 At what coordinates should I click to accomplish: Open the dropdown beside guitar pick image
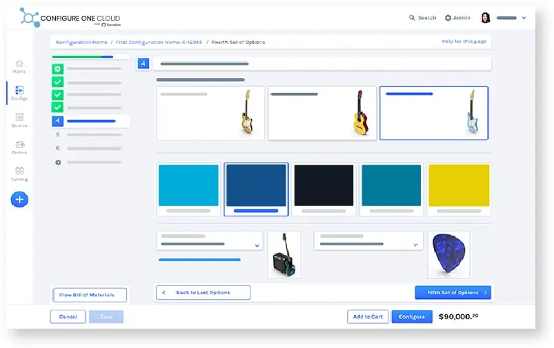point(368,240)
